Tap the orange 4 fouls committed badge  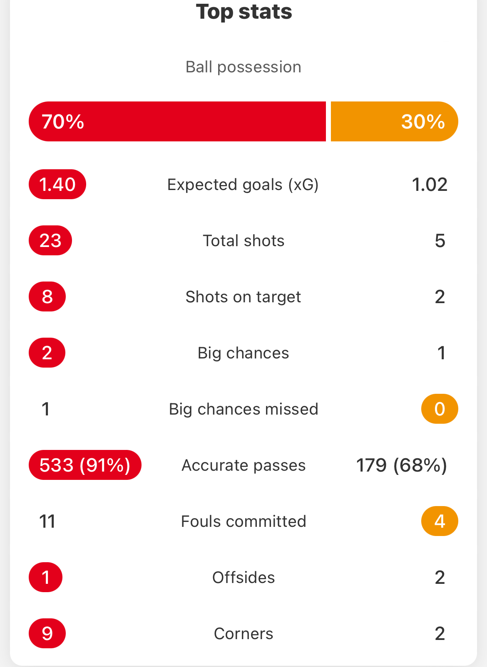click(x=440, y=521)
